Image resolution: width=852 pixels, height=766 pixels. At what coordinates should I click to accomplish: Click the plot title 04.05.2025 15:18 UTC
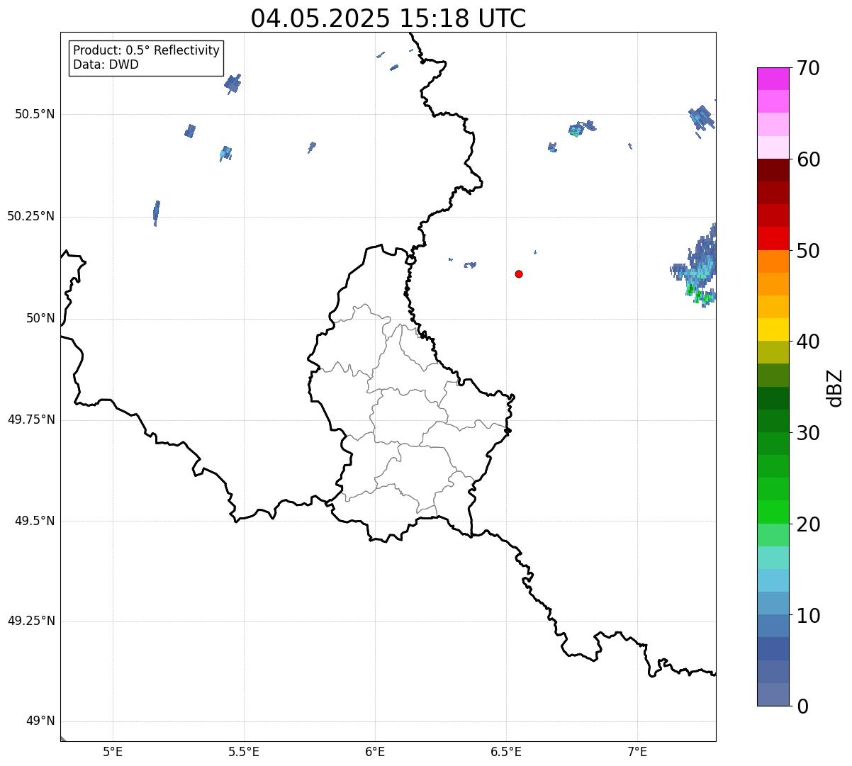[x=388, y=18]
